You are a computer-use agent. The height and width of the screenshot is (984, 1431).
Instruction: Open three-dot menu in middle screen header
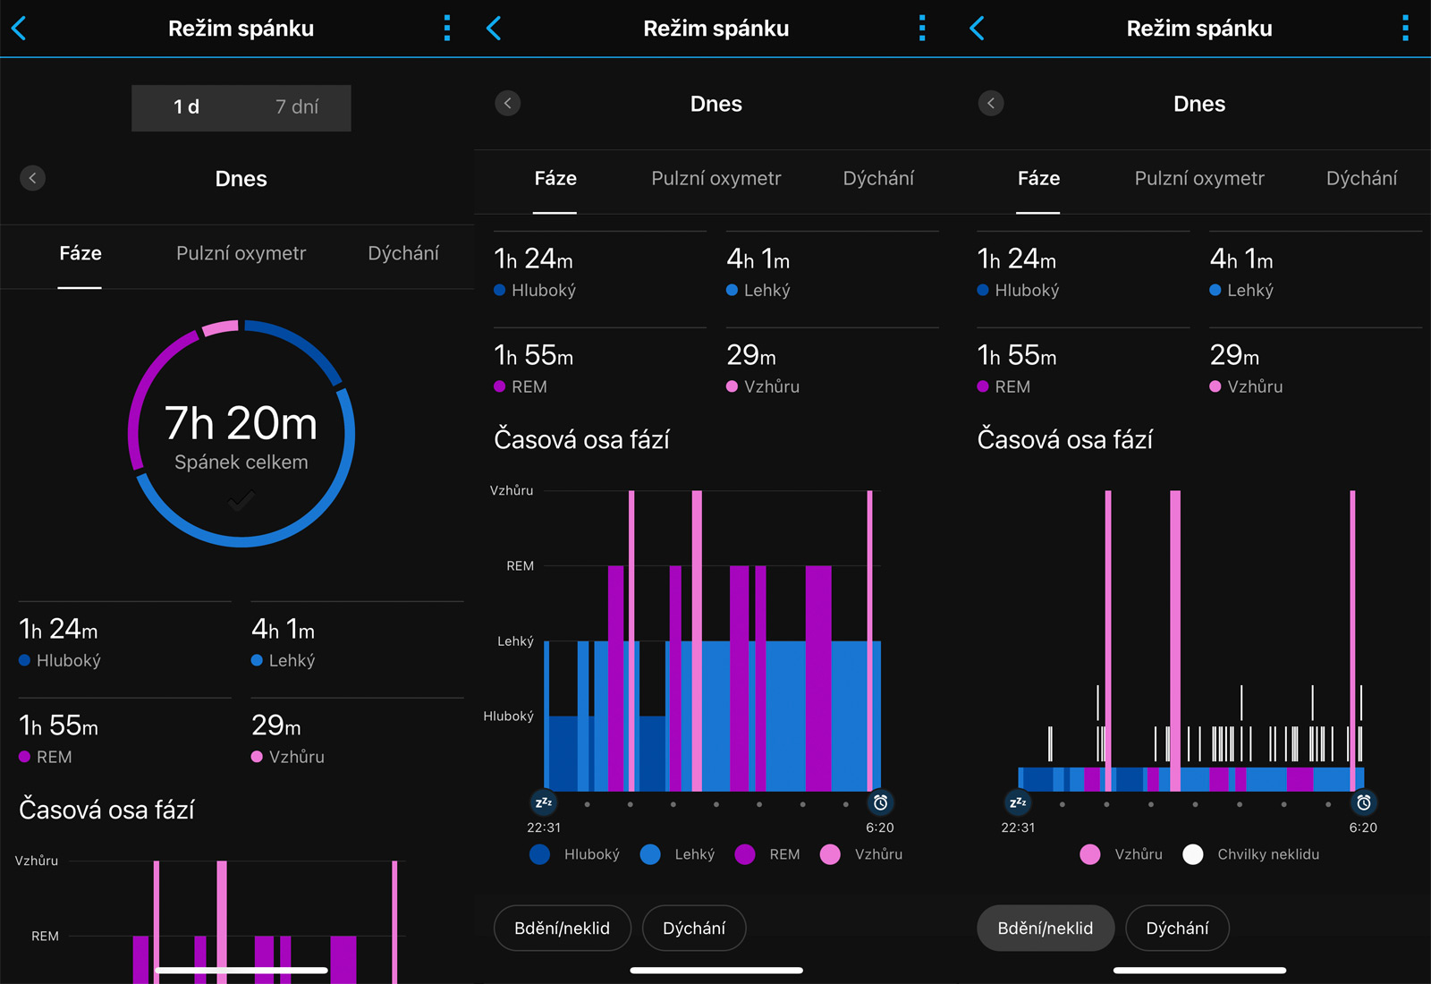(x=922, y=29)
